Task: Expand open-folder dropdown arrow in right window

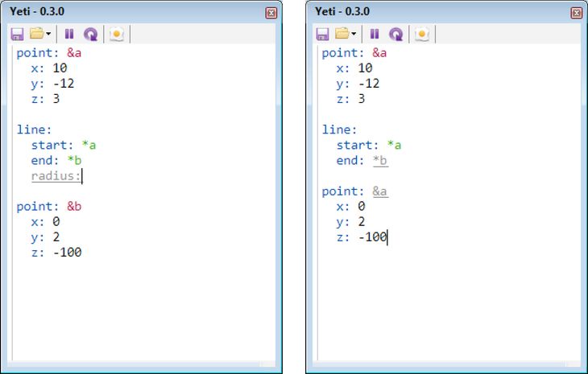Action: click(354, 34)
